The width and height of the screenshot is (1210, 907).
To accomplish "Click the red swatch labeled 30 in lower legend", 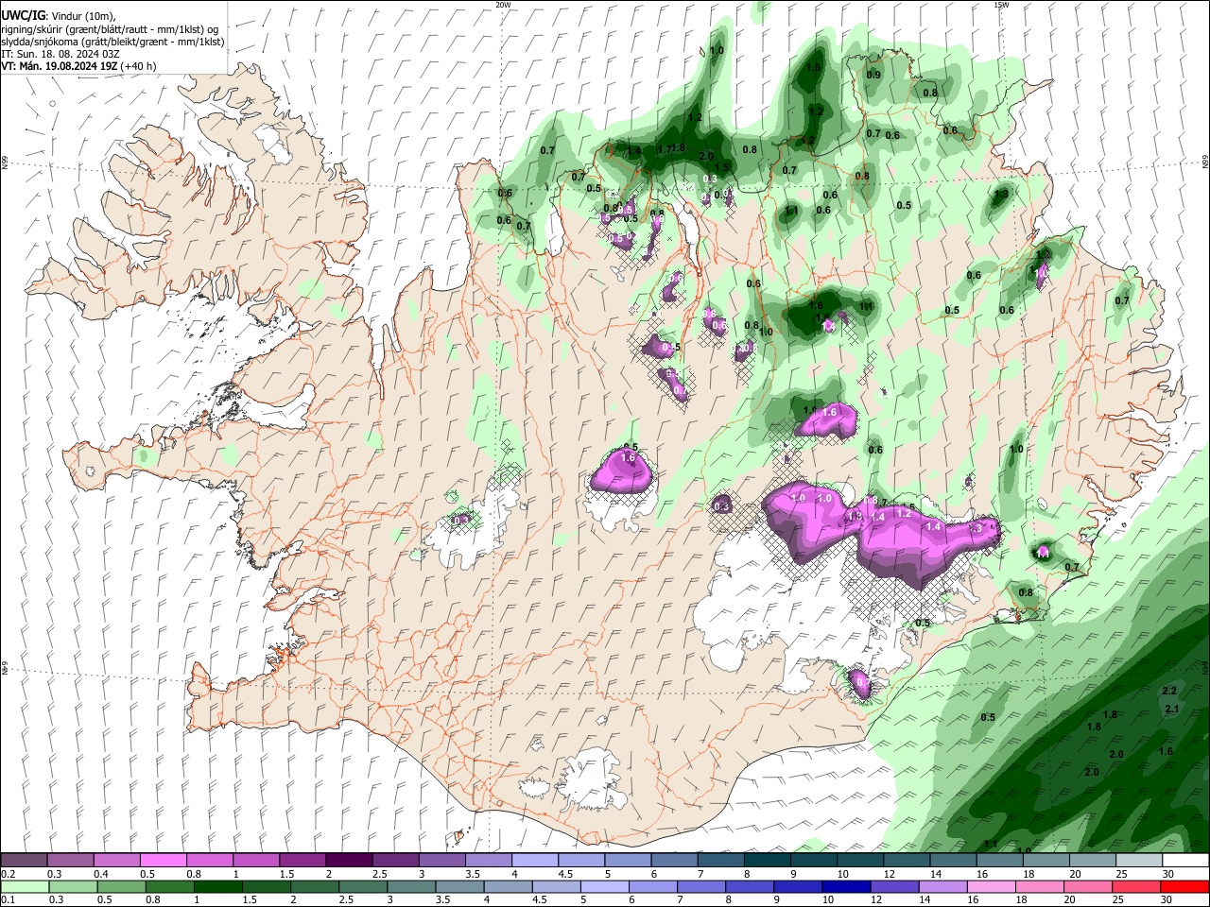I will tap(1185, 887).
